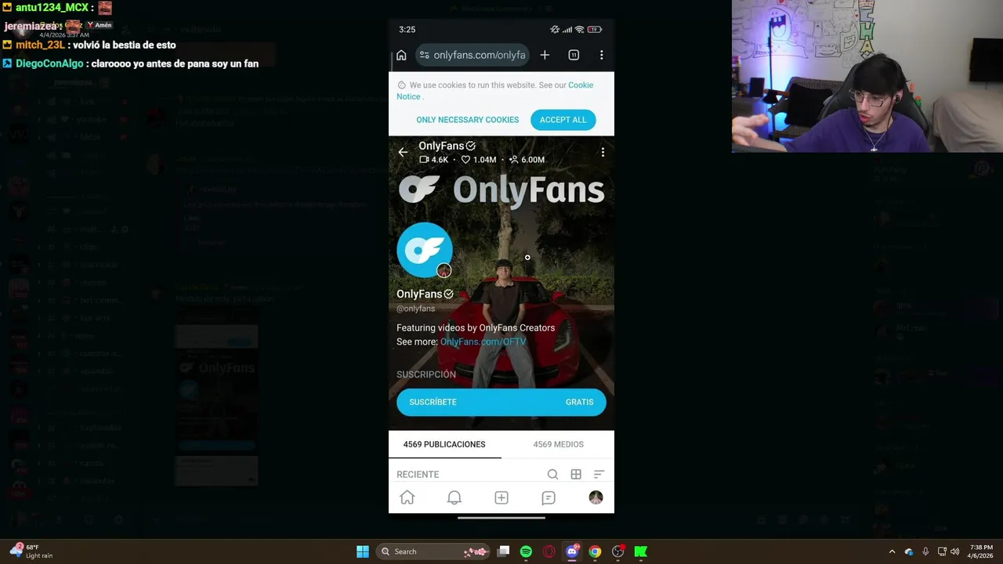Click the OneDrive tray icon

pyautogui.click(x=909, y=551)
